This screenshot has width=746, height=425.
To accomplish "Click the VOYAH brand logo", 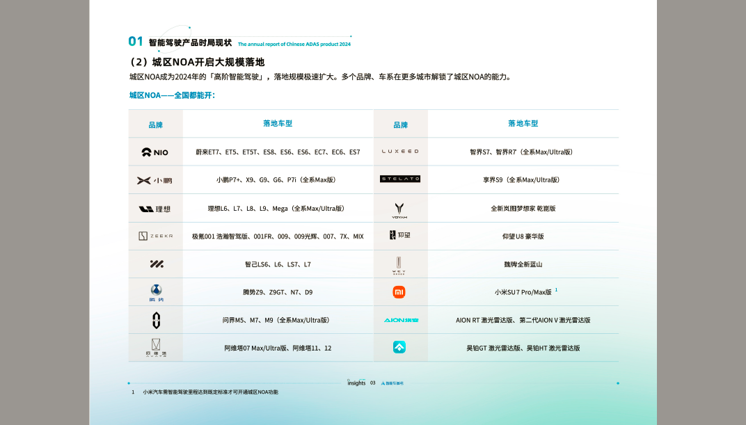I will [399, 211].
